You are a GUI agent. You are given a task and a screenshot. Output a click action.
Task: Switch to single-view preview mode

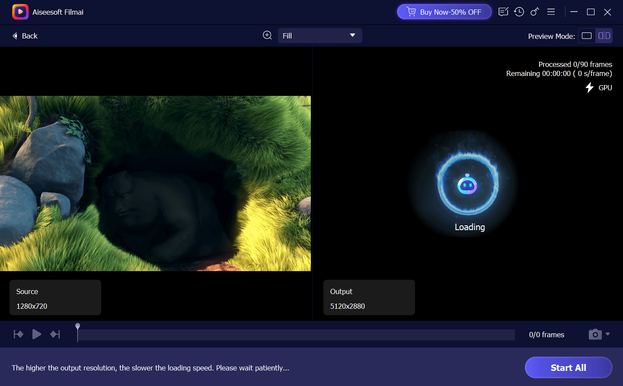587,36
